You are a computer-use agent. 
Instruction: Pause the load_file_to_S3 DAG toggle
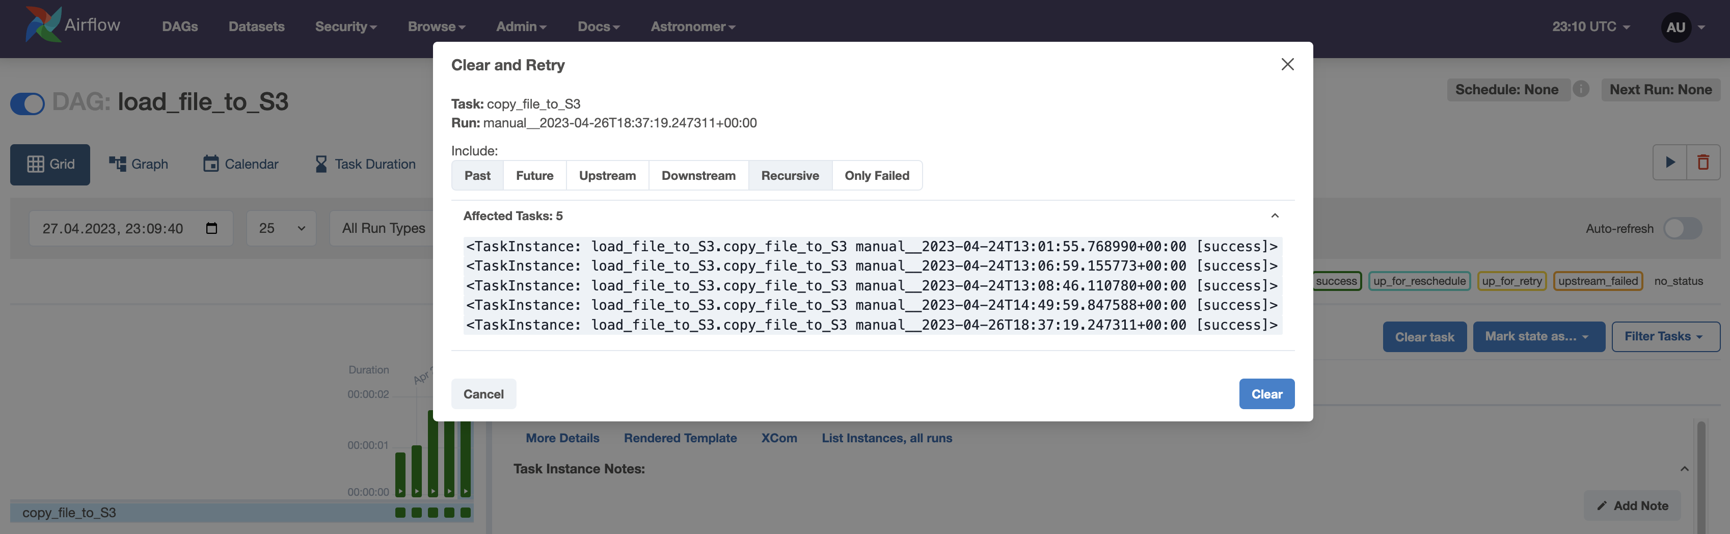tap(27, 103)
